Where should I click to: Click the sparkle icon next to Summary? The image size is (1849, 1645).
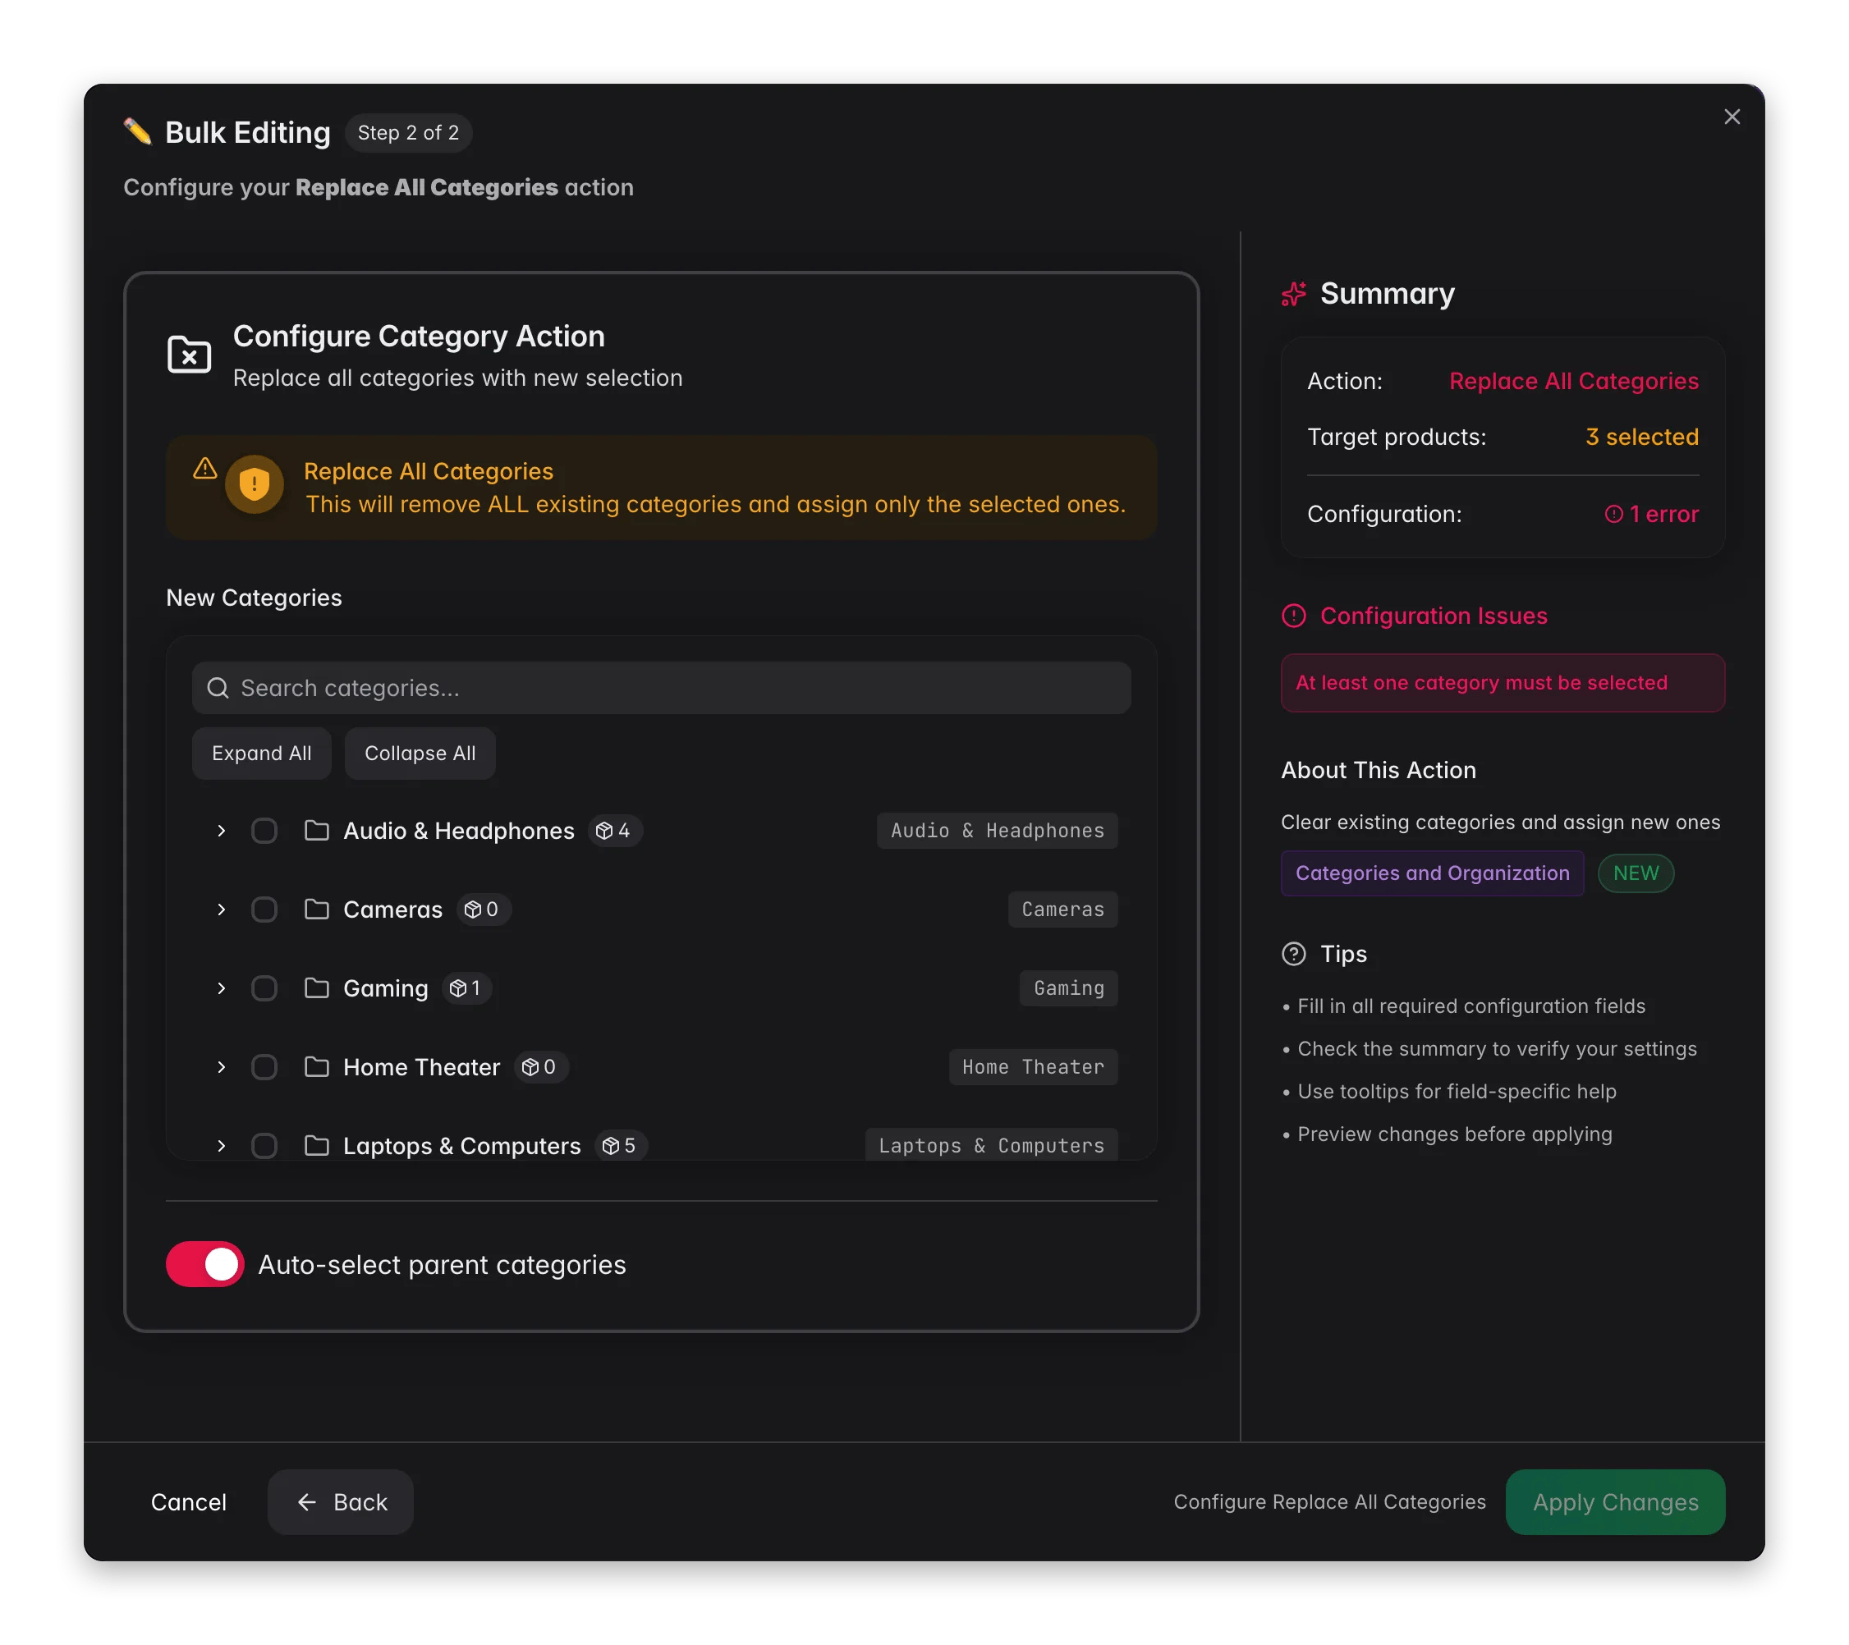coord(1294,294)
